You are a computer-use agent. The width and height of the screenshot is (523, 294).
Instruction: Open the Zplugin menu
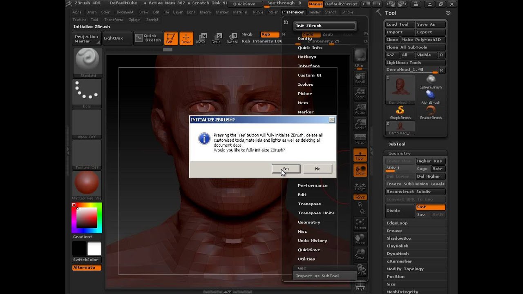(134, 20)
